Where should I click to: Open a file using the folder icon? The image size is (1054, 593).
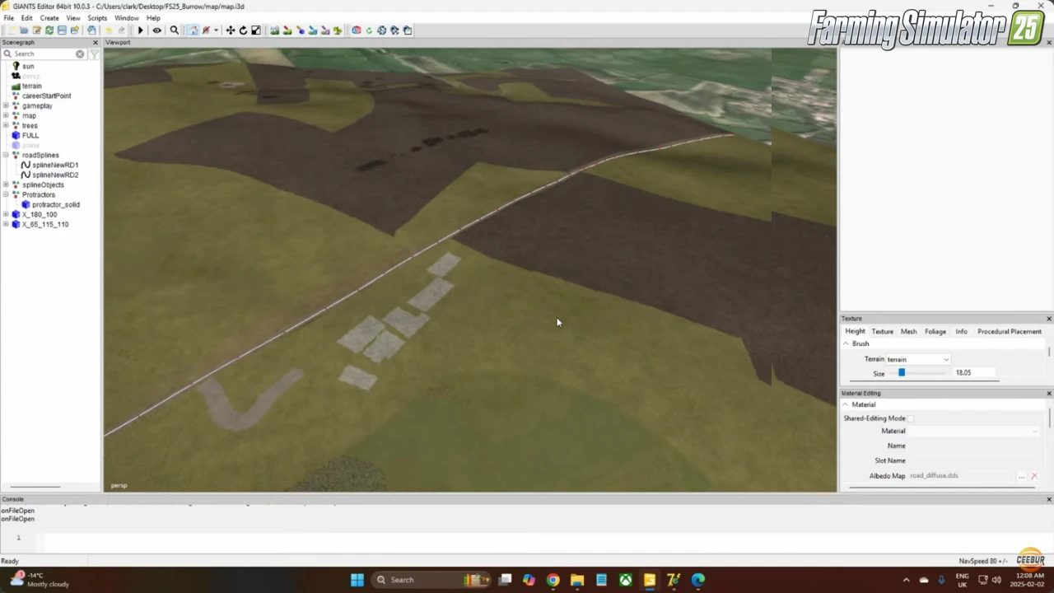click(x=24, y=30)
